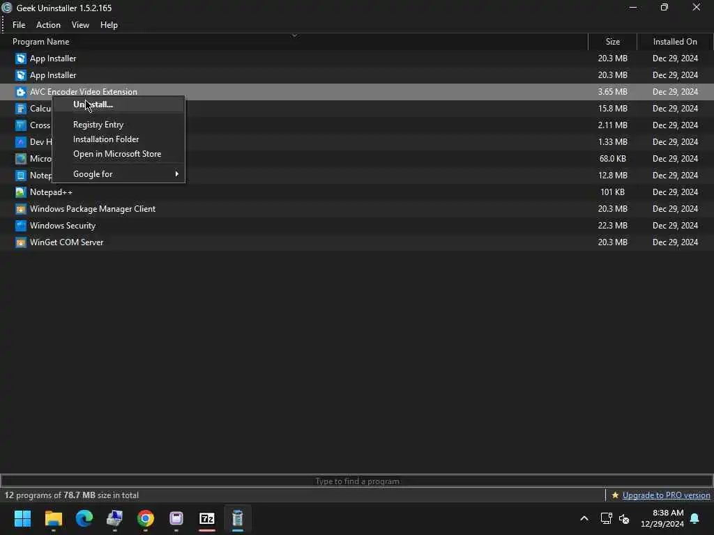Click the Geek Uninstaller title bar logo
Screen dimensions: 714x535
[7, 8]
